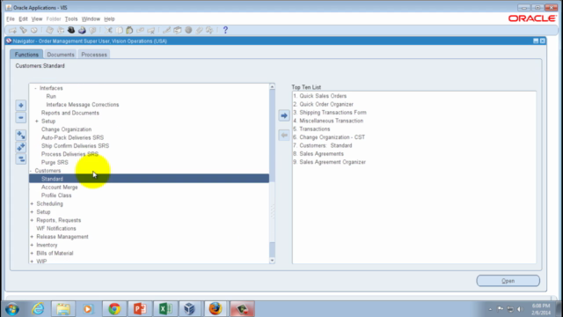This screenshot has height=317, width=563.
Task: Open Chrome from the taskbar
Action: 114,309
